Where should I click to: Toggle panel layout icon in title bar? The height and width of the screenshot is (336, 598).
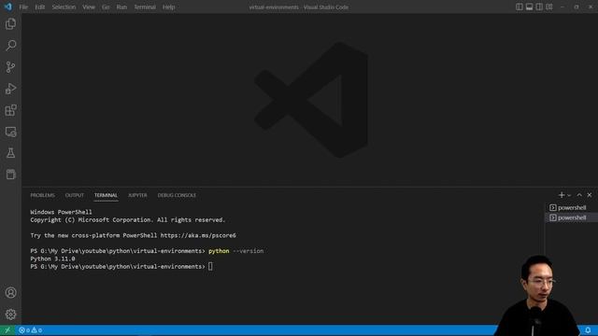tap(529, 7)
